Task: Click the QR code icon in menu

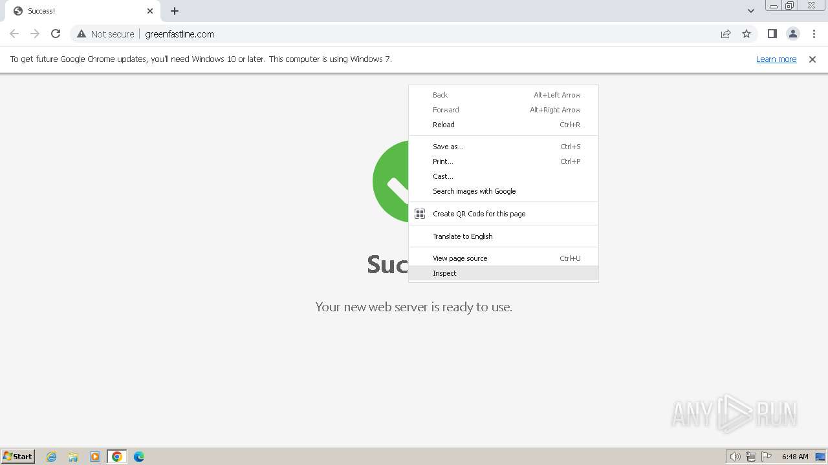Action: [420, 214]
